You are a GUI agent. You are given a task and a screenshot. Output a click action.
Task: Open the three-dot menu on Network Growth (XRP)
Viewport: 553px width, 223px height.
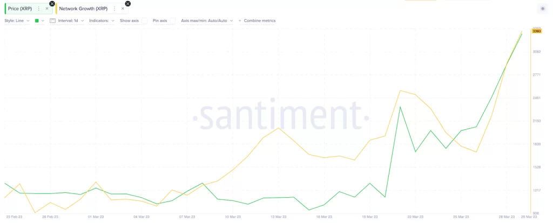(x=114, y=9)
